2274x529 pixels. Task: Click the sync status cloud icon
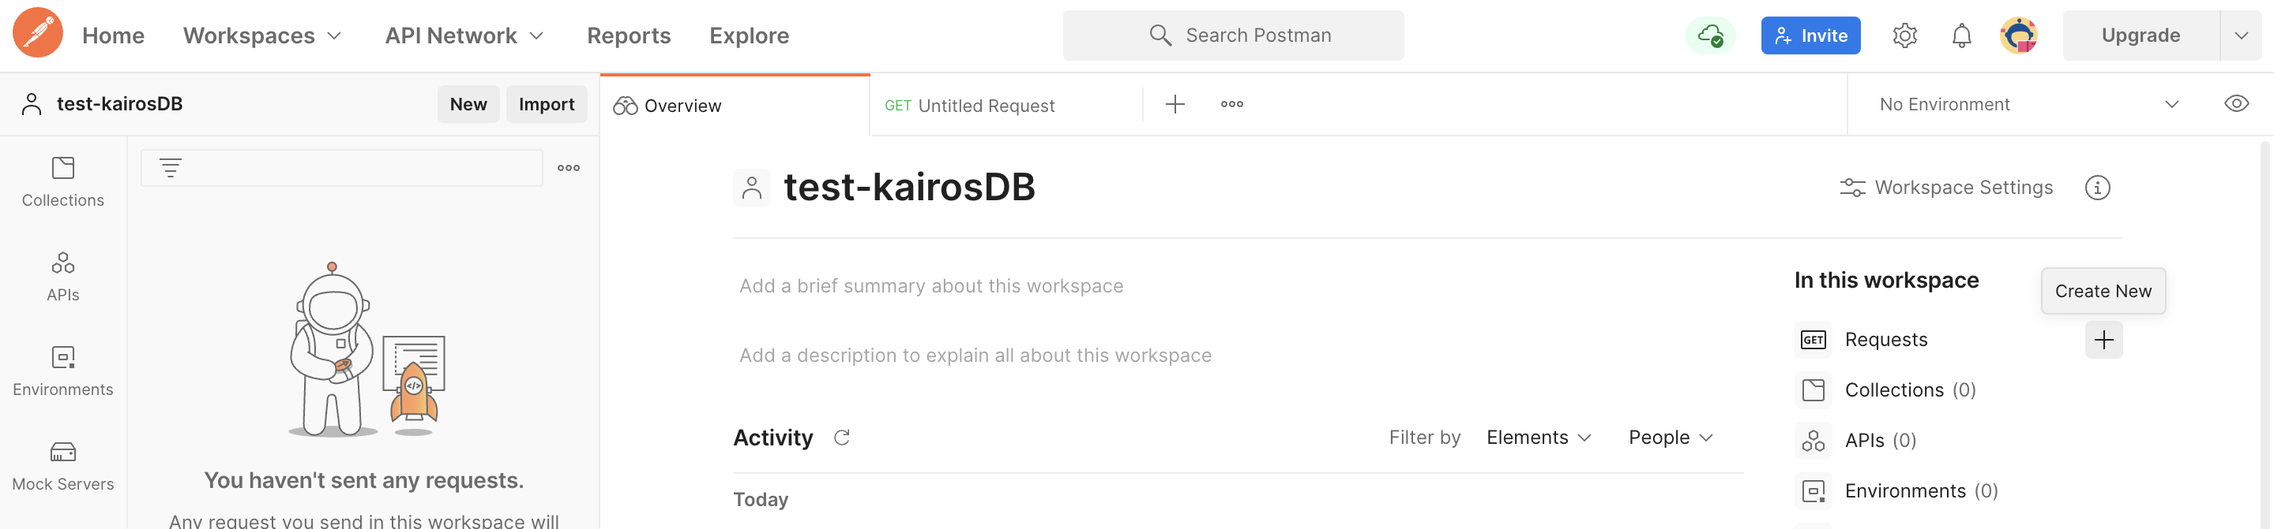point(1709,35)
